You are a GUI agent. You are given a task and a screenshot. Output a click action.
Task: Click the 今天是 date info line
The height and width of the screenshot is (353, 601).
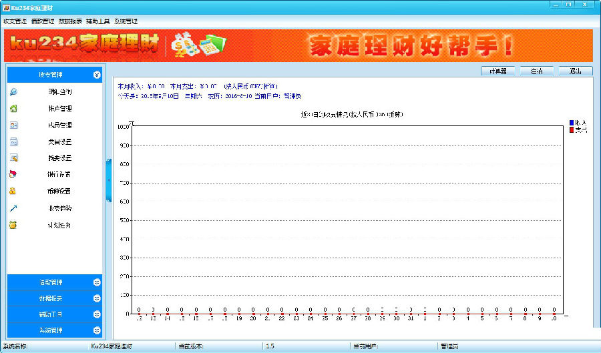209,96
